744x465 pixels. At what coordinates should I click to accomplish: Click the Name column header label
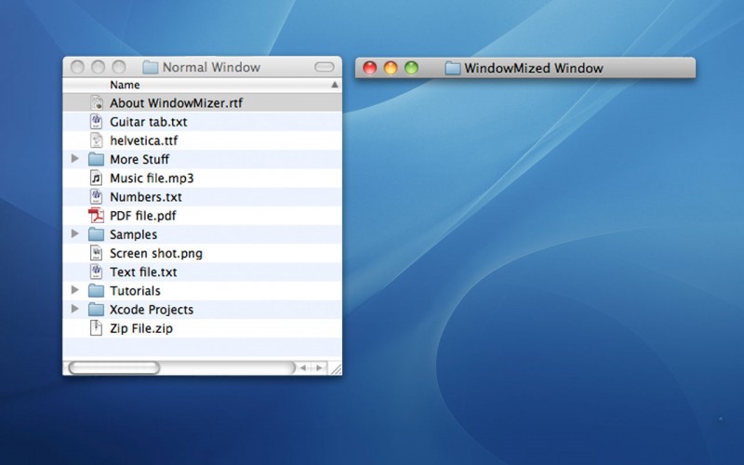click(x=125, y=85)
